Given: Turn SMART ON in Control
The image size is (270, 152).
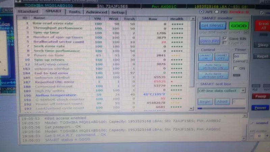Looking at the screenshot, I should (x=205, y=57).
